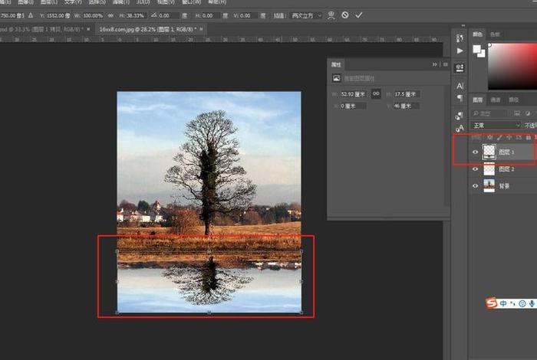
Task: Commit the transform with the checkmark
Action: tap(358, 15)
